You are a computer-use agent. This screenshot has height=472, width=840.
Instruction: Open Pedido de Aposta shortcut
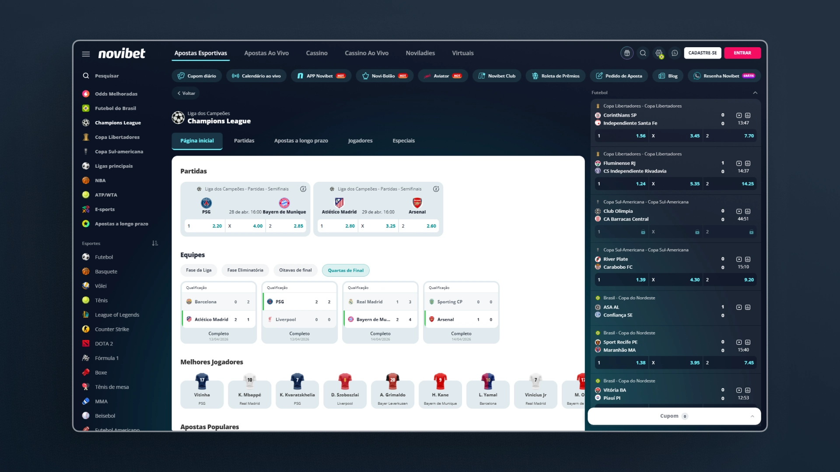(x=619, y=76)
